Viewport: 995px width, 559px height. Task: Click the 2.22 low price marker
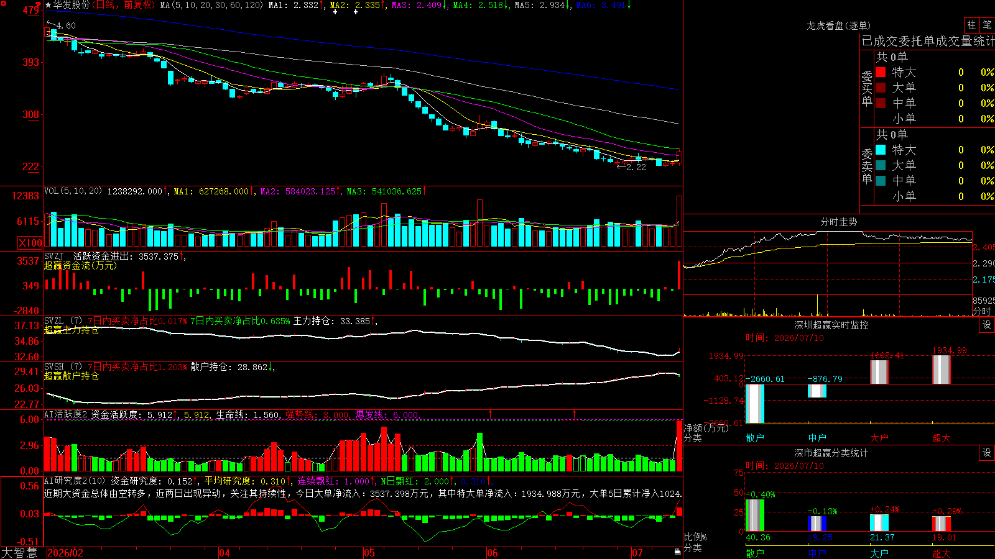click(636, 167)
